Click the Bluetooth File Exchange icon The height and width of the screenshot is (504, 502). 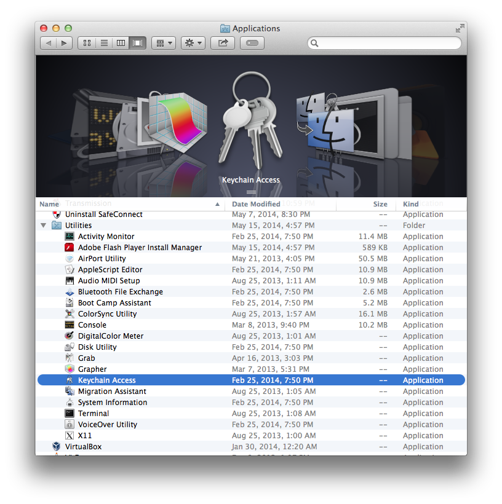(x=70, y=292)
